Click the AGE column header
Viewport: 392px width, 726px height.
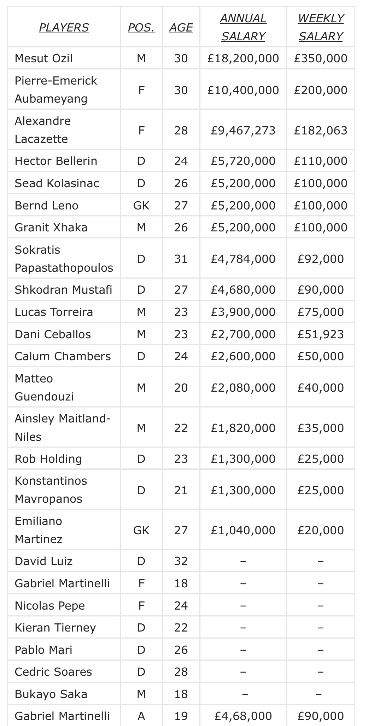(x=181, y=28)
